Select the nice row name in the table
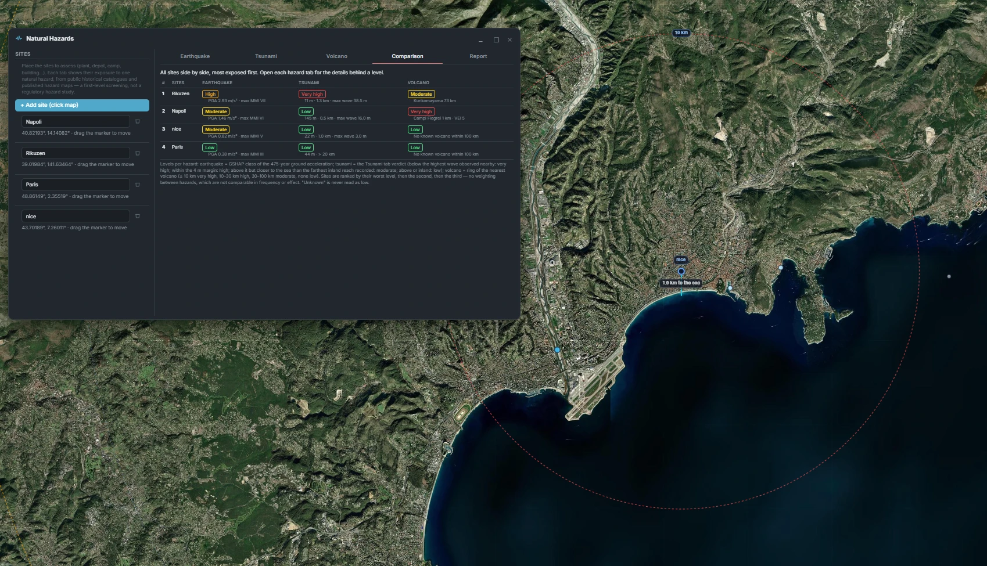Screen dimensions: 987x566 point(177,129)
